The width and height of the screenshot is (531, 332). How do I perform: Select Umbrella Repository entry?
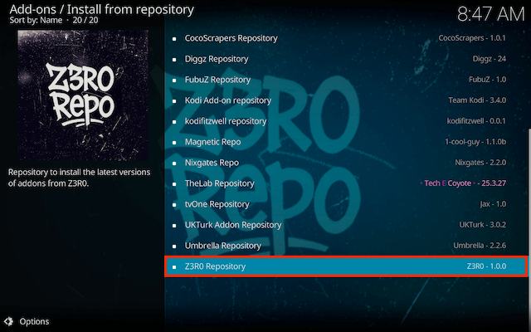click(x=346, y=246)
